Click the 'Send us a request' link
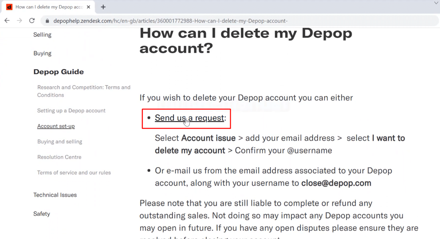 tap(189, 118)
